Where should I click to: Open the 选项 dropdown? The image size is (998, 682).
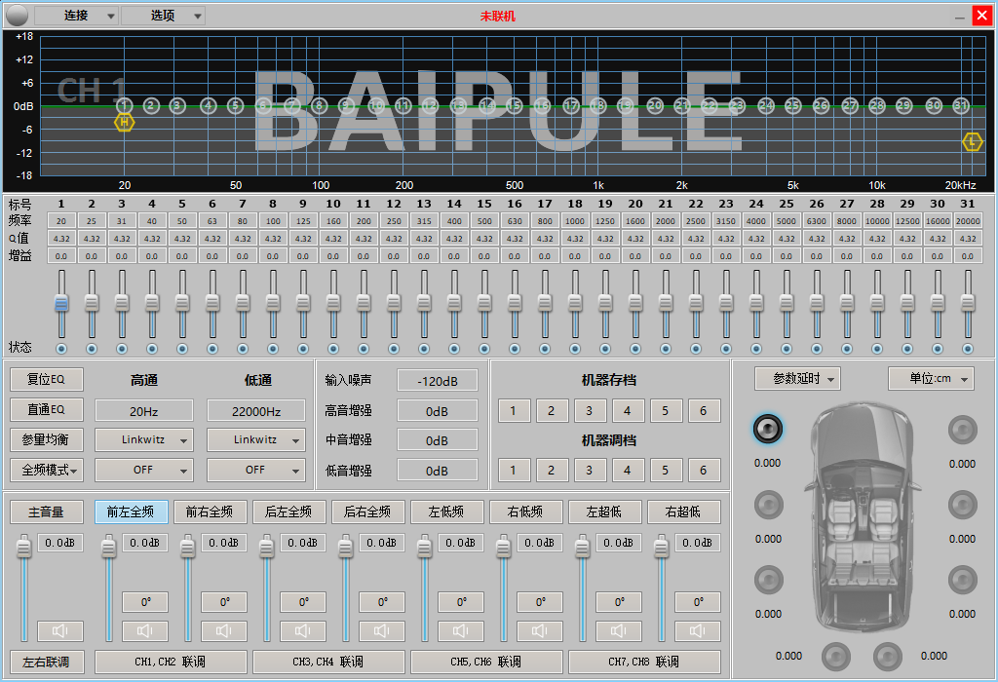tap(163, 16)
